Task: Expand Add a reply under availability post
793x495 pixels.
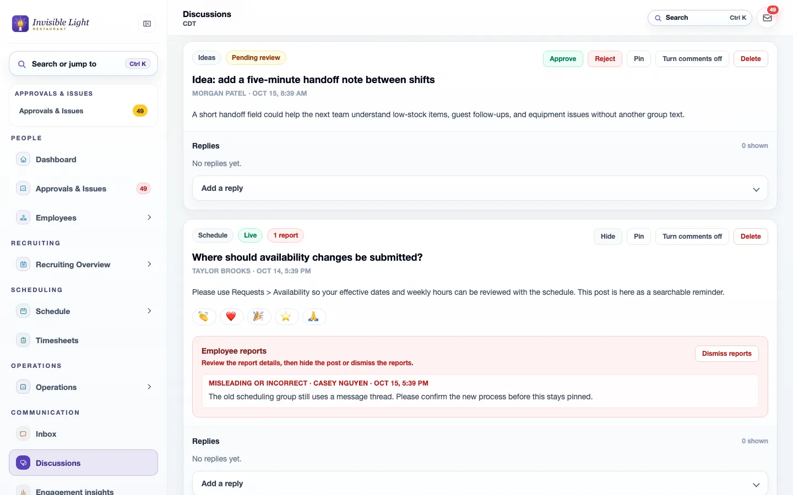Action: (x=480, y=483)
